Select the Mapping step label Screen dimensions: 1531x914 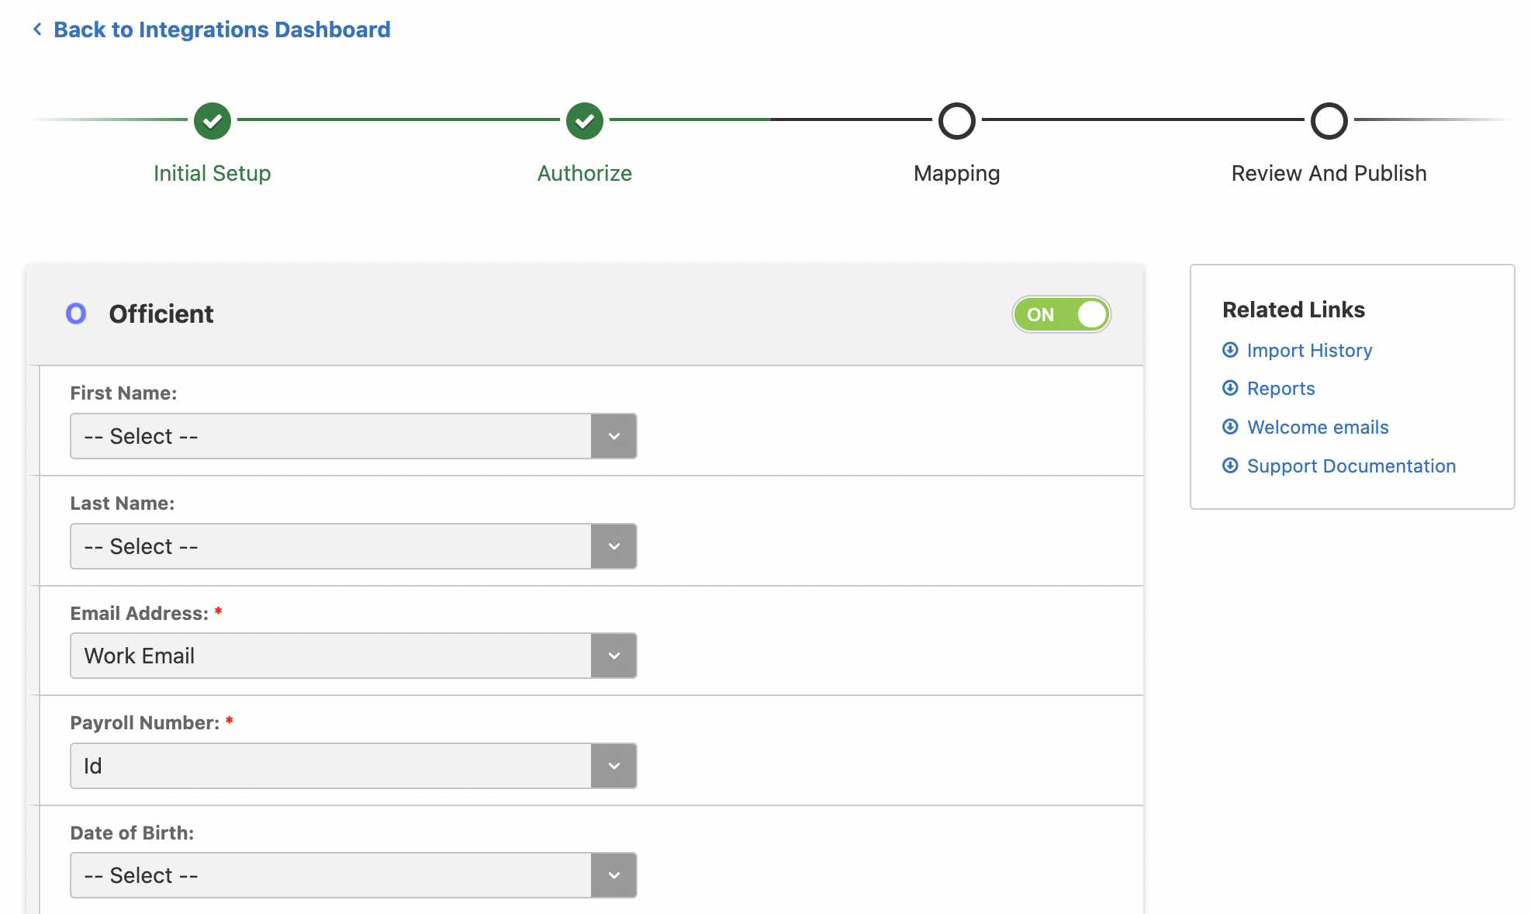pyautogui.click(x=957, y=173)
